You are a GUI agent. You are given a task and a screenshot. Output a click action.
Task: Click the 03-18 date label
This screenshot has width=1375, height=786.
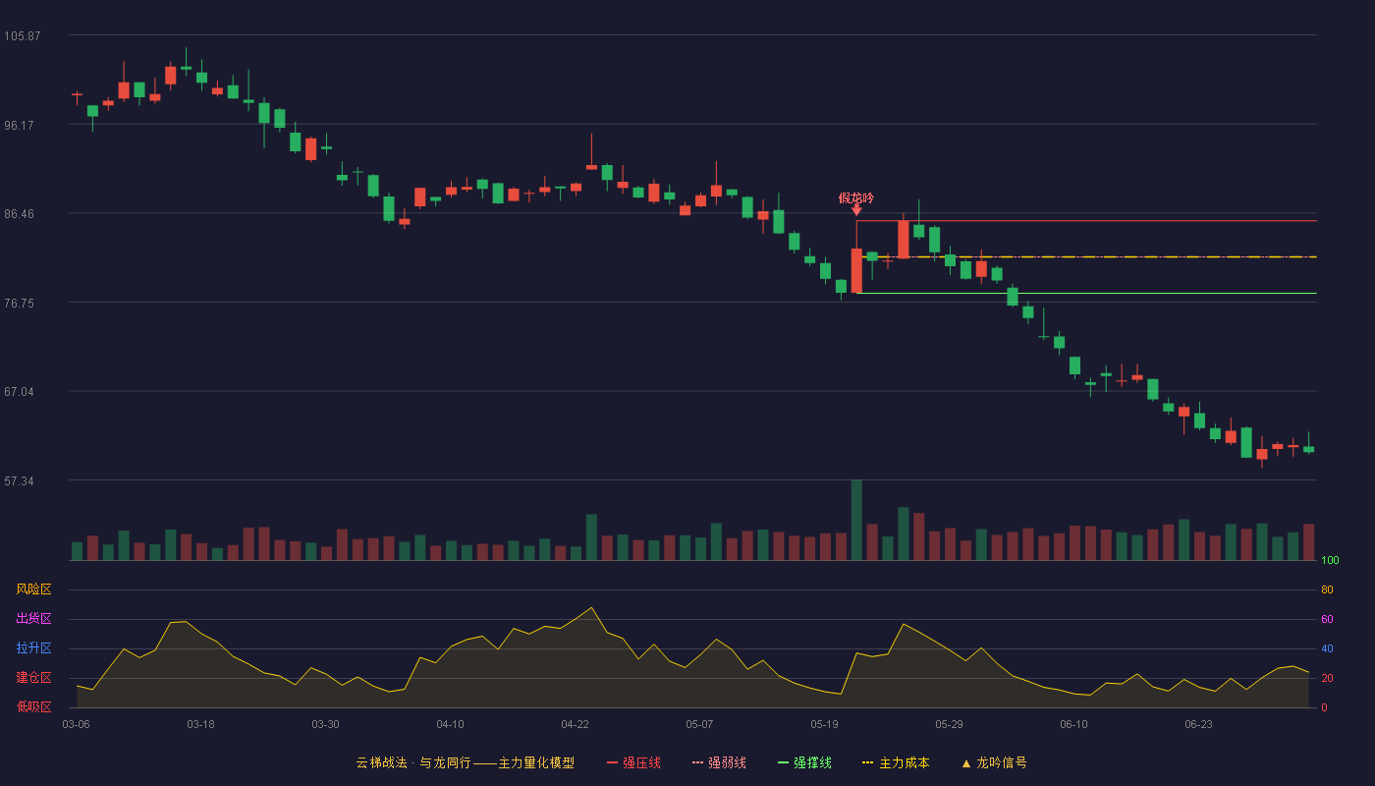coord(200,724)
